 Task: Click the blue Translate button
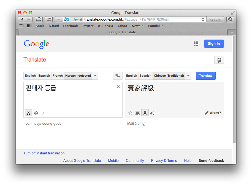(x=205, y=76)
